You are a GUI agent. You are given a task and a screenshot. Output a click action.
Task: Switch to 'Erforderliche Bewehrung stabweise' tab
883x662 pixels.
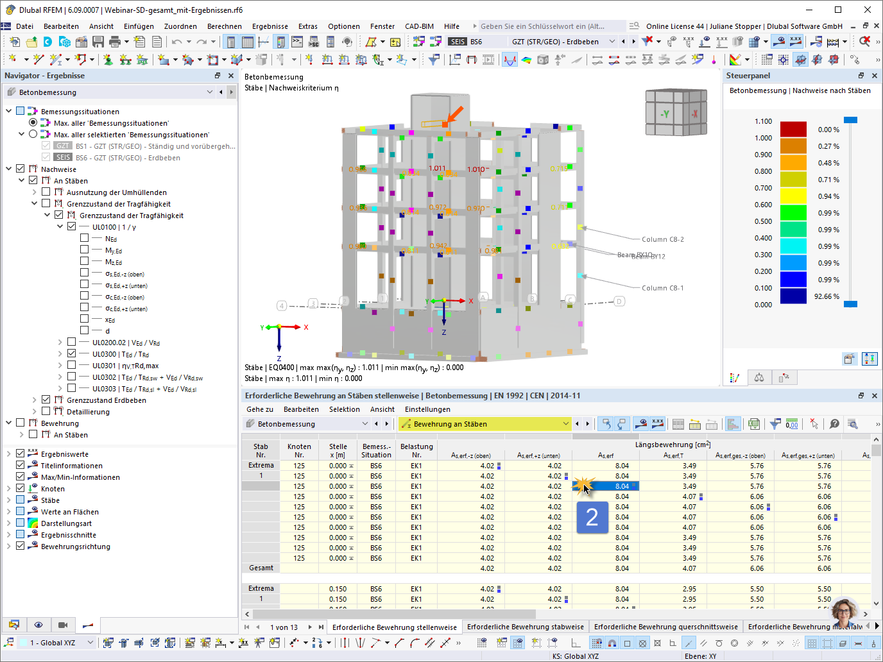point(525,627)
